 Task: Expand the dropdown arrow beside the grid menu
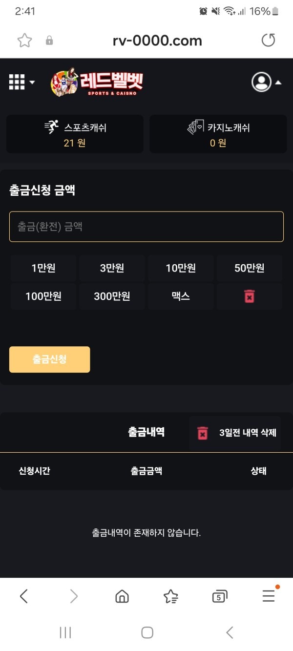31,82
